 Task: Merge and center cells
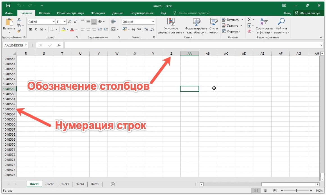(113, 29)
